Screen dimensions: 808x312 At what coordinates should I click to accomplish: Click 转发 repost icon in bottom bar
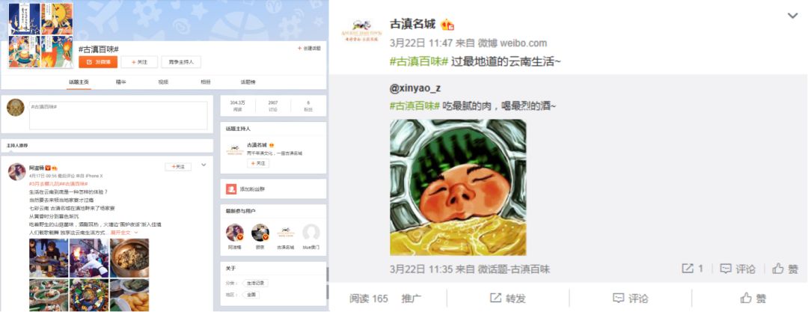point(496,298)
